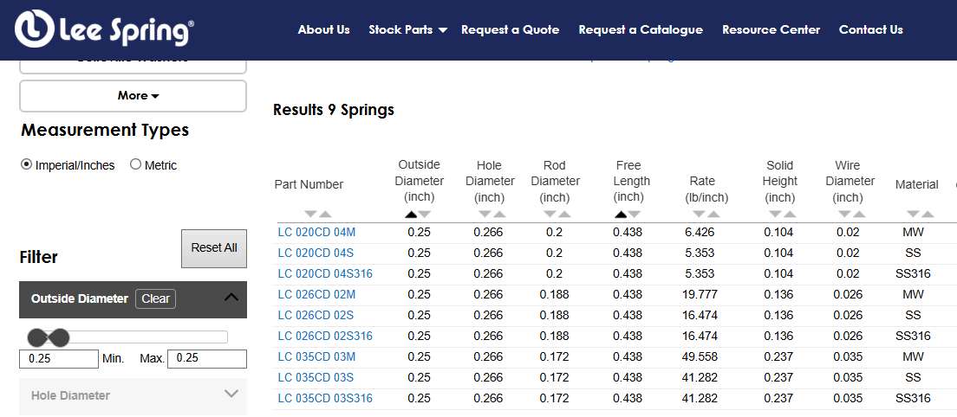Click MW material in LC 035CD 03M row
Screen dimensions: 957x417
tap(913, 356)
